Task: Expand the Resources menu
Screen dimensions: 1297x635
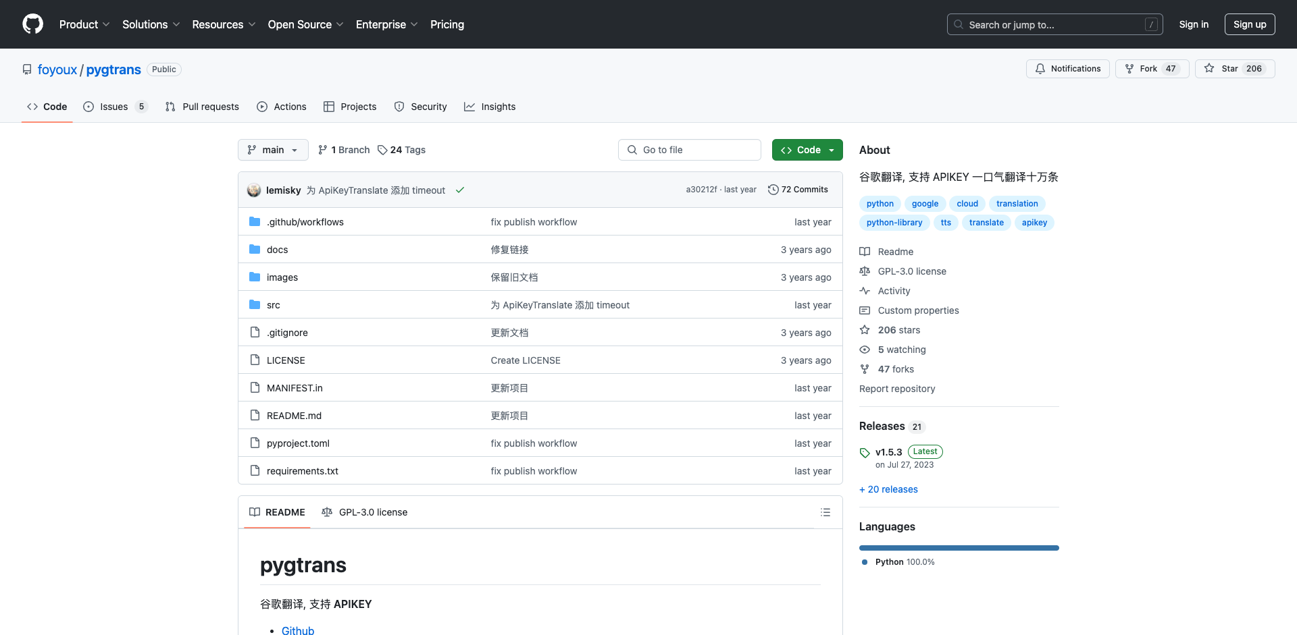Action: tap(224, 24)
